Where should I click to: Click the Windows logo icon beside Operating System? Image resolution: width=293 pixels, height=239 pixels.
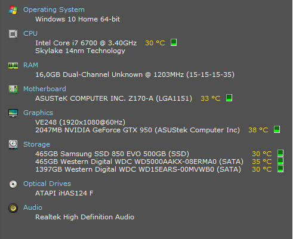coord(13,10)
